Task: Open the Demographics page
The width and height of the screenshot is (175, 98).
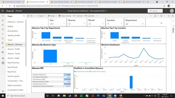Action: point(13,31)
